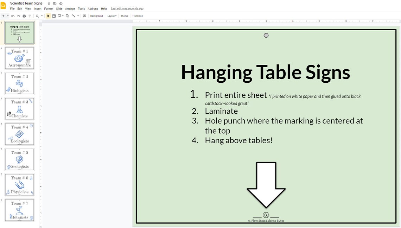Select the line drawing tool
The height and width of the screenshot is (228, 401).
(x=73, y=16)
